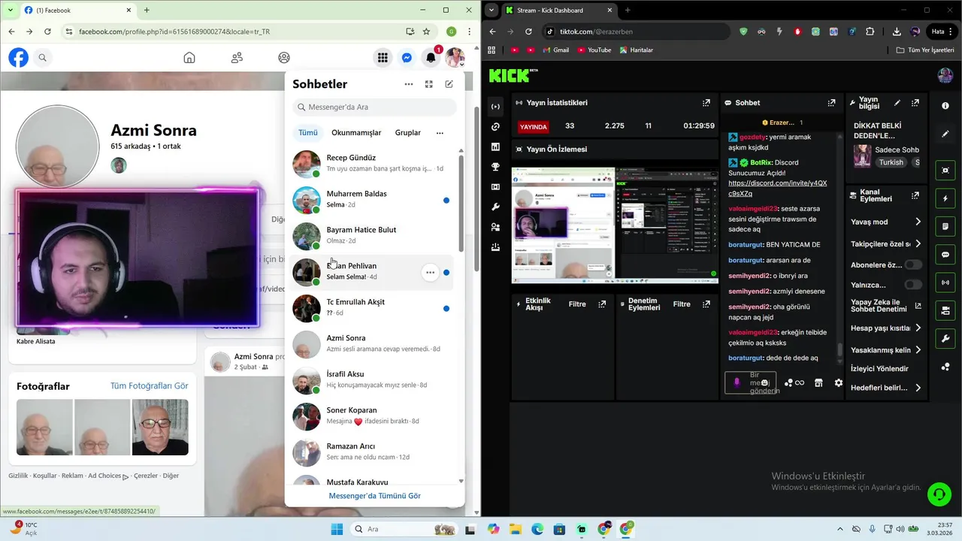The height and width of the screenshot is (541, 962).
Task: Click the first photo thumbnail under Fotoğraflar
Action: pyautogui.click(x=44, y=427)
